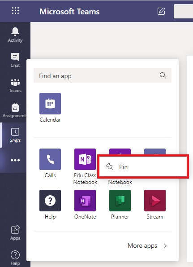This screenshot has width=193, height=267.
Task: Open Assignments backpack in the sidebar
Action: coord(15,110)
